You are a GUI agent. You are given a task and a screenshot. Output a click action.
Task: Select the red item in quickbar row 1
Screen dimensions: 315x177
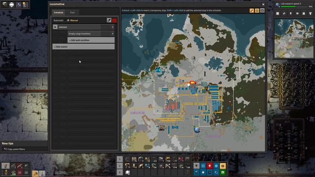[x=181, y=159]
